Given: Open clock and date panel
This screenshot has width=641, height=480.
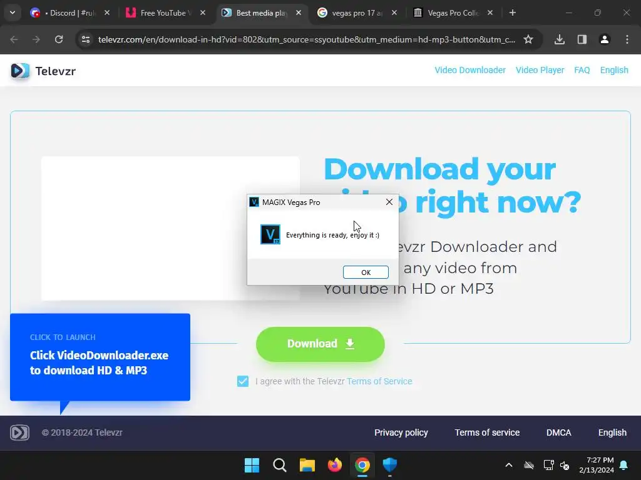Looking at the screenshot, I should (597, 465).
